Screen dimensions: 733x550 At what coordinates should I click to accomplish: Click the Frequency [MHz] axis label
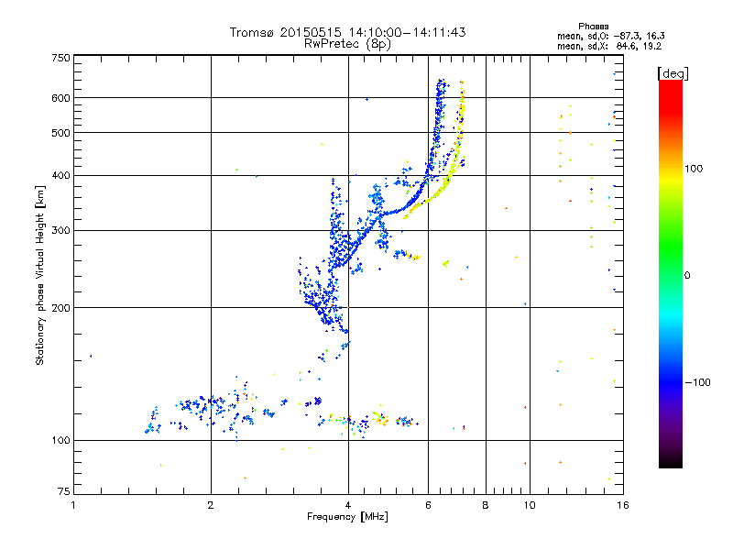click(347, 517)
